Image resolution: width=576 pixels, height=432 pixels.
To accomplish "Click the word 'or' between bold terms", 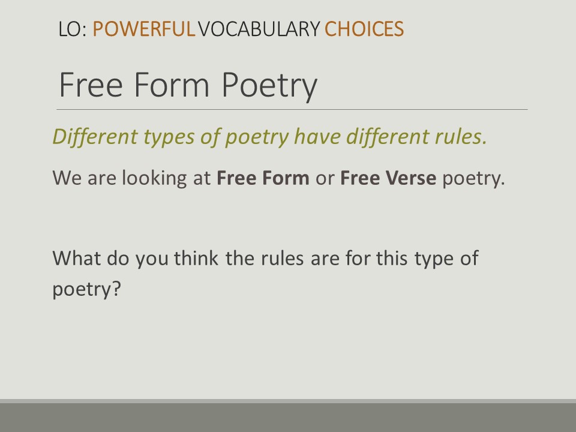I will coord(325,179).
